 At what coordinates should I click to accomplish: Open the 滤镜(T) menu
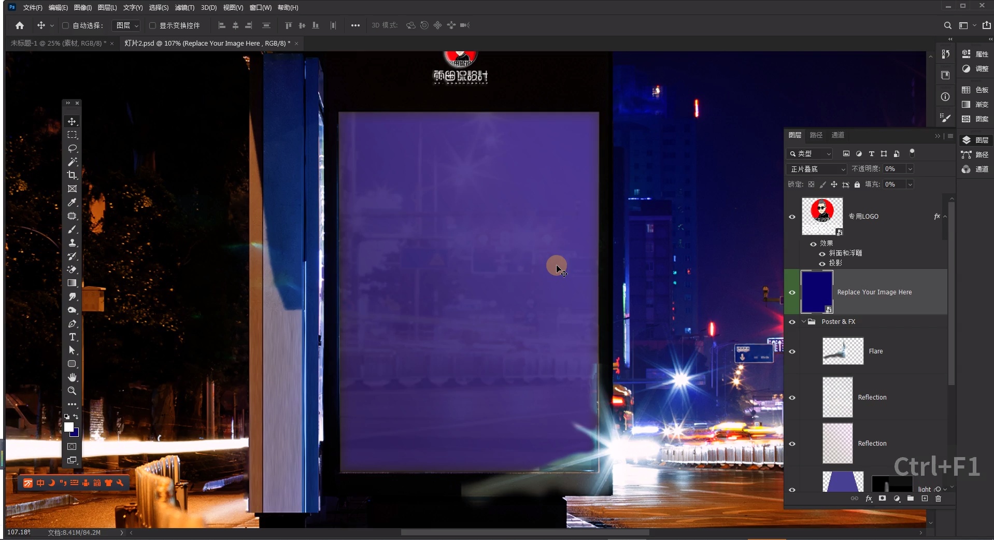(x=184, y=8)
